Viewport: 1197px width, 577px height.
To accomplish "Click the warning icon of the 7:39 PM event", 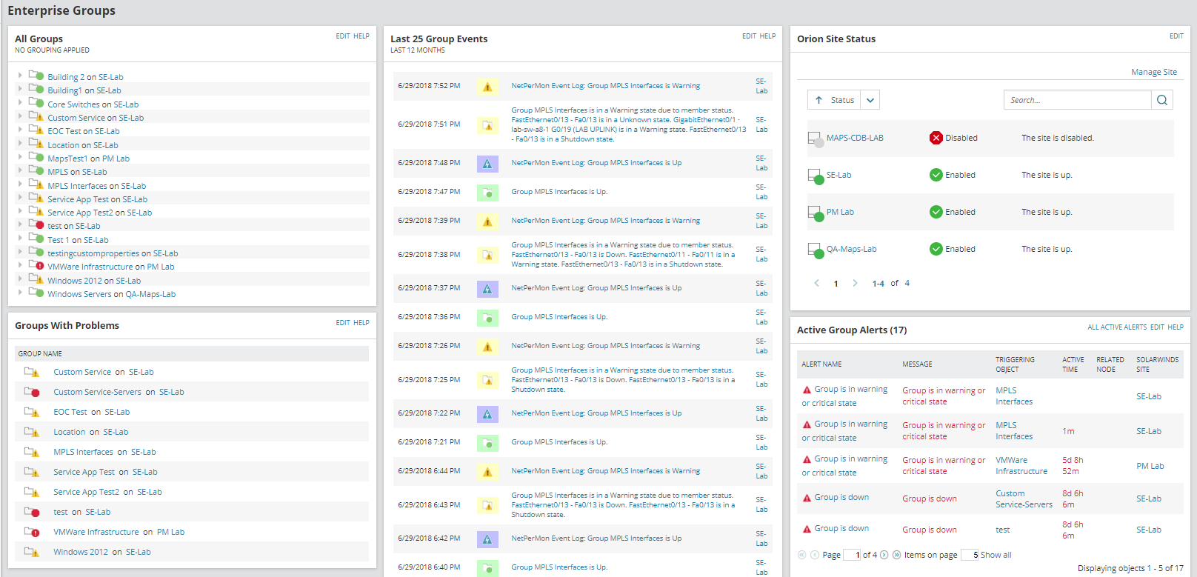I will (487, 221).
